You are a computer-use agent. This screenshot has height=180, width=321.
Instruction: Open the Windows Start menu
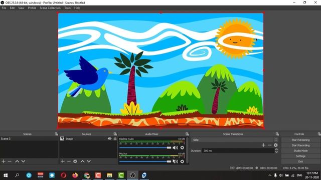[x=6, y=175]
